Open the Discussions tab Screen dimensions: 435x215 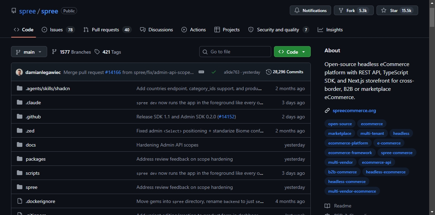(x=157, y=30)
